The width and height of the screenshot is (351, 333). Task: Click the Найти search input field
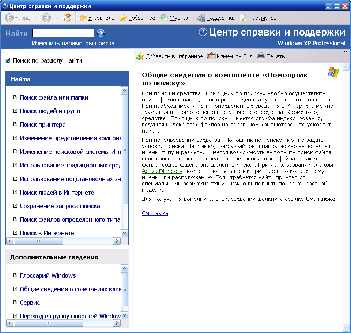click(x=63, y=33)
